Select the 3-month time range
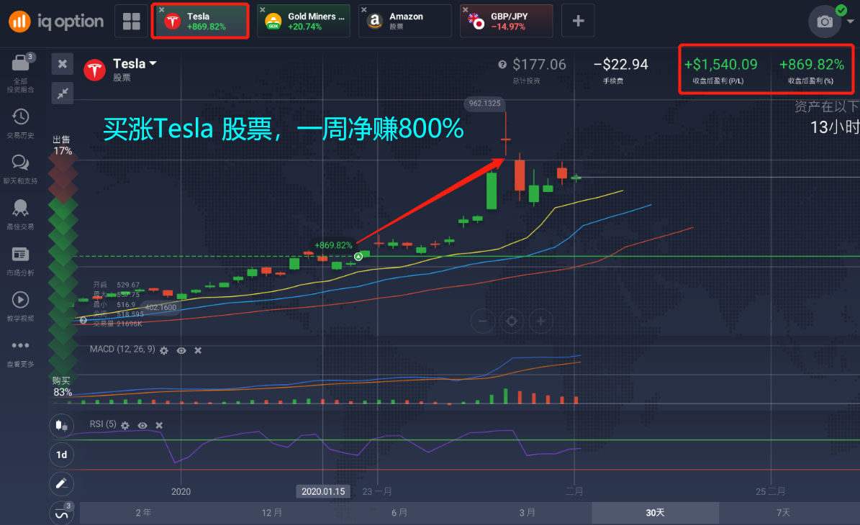 coord(527,513)
